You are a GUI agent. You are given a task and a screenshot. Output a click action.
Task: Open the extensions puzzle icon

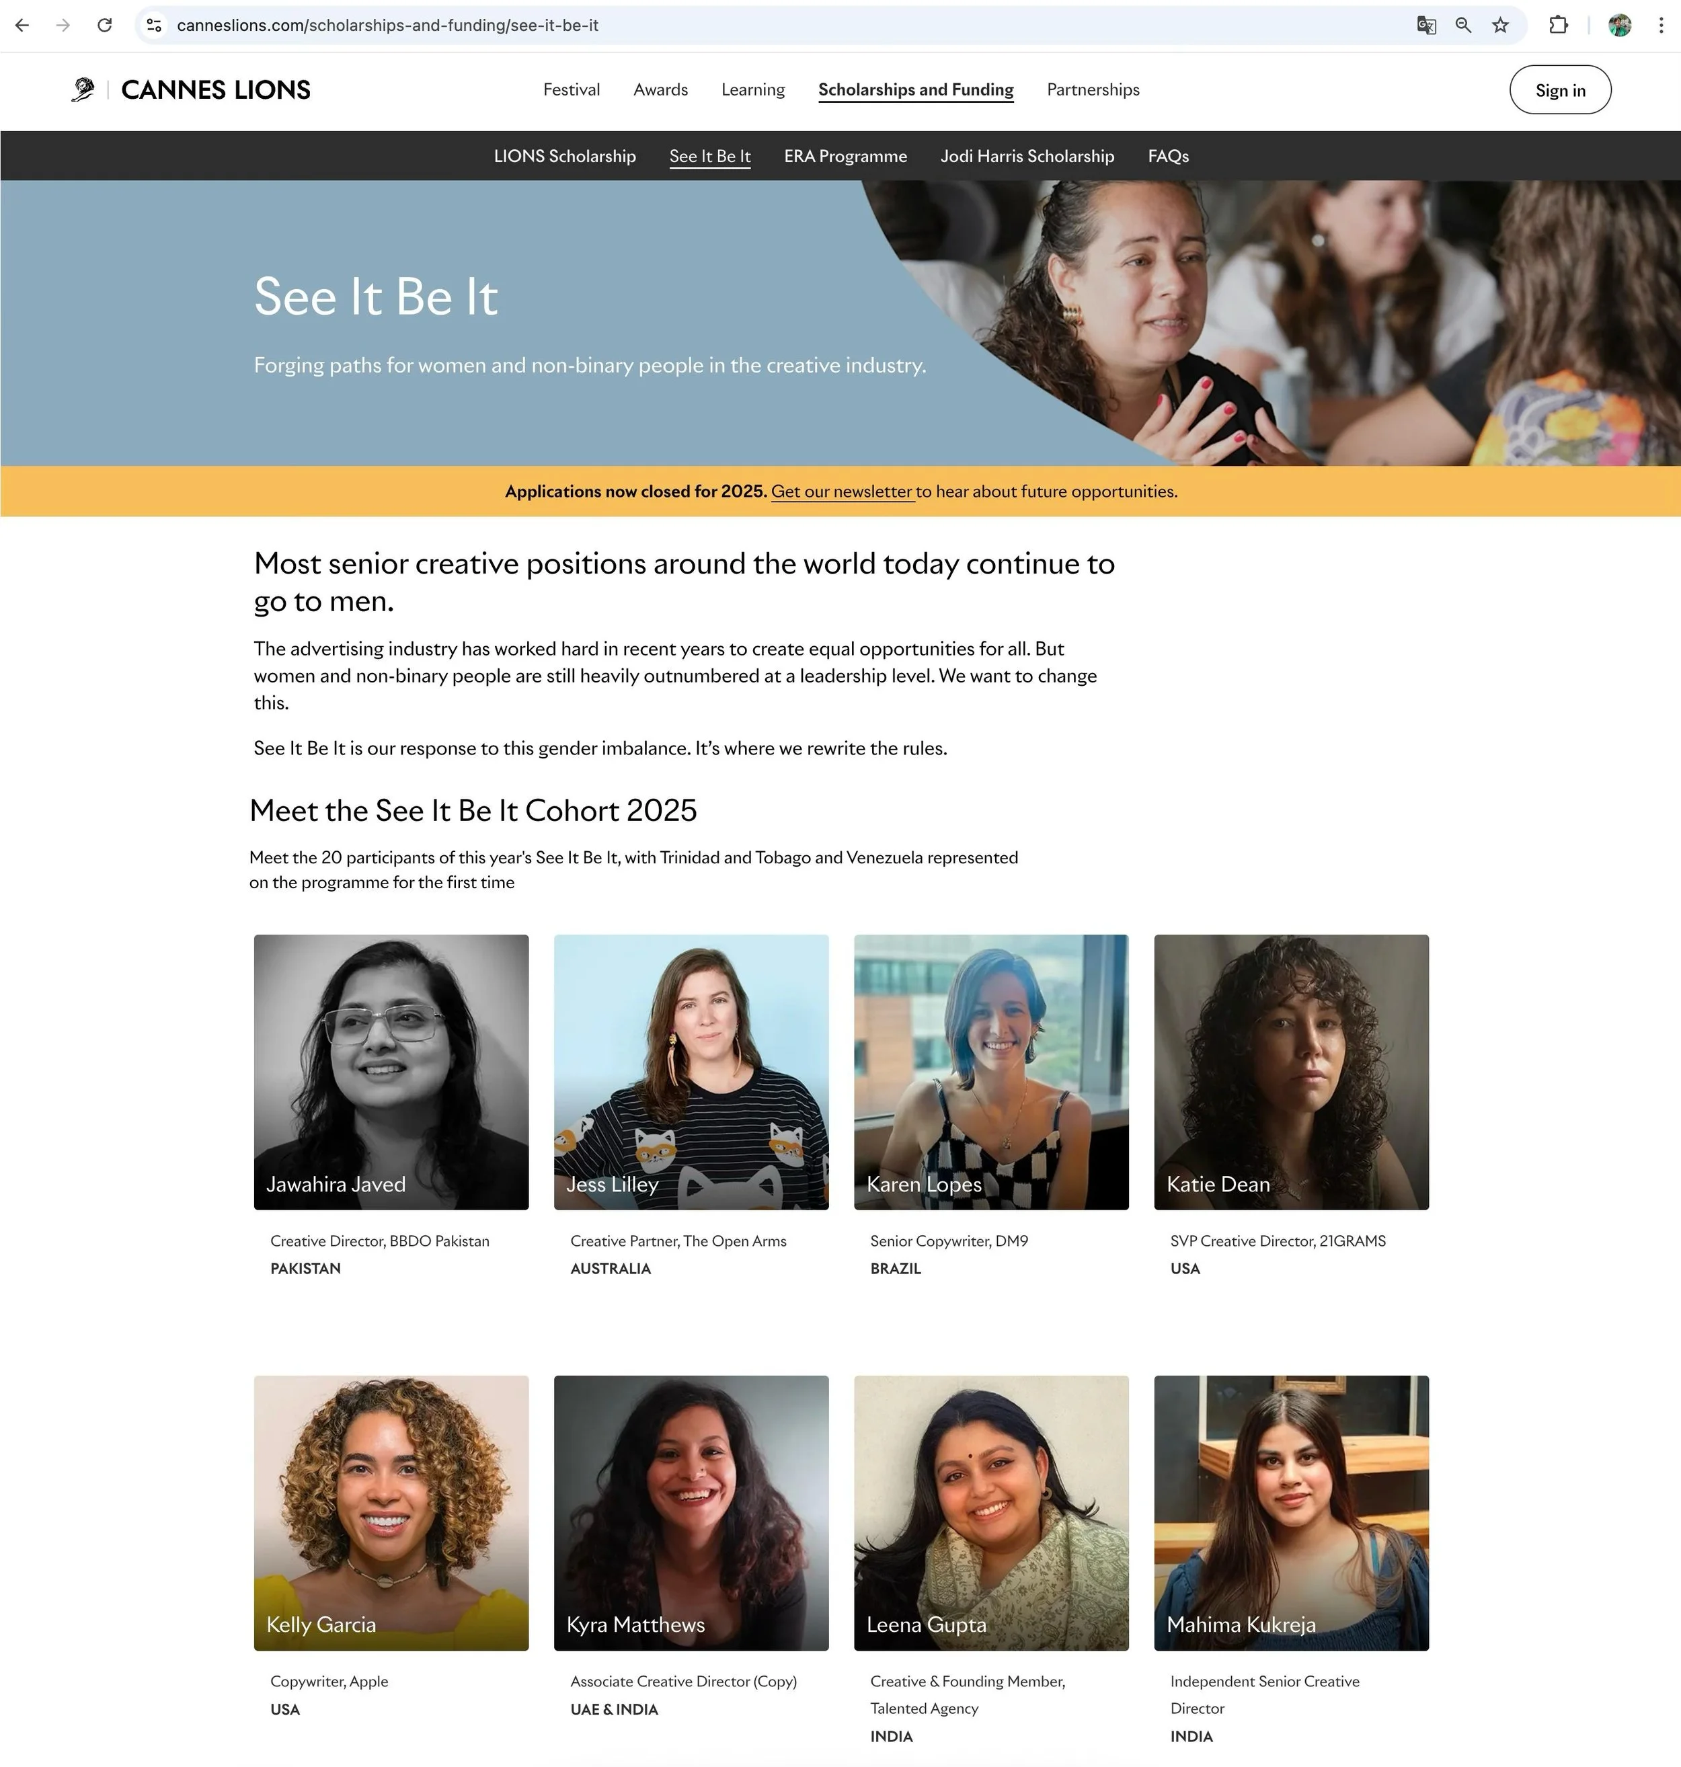click(1558, 25)
